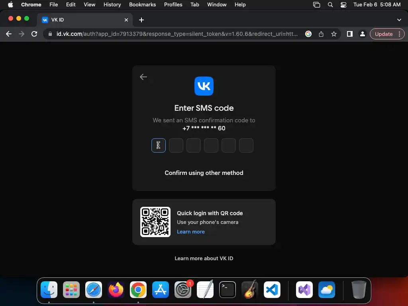Open the cloud weather app in the Dock
This screenshot has height=306, width=408.
[327, 290]
